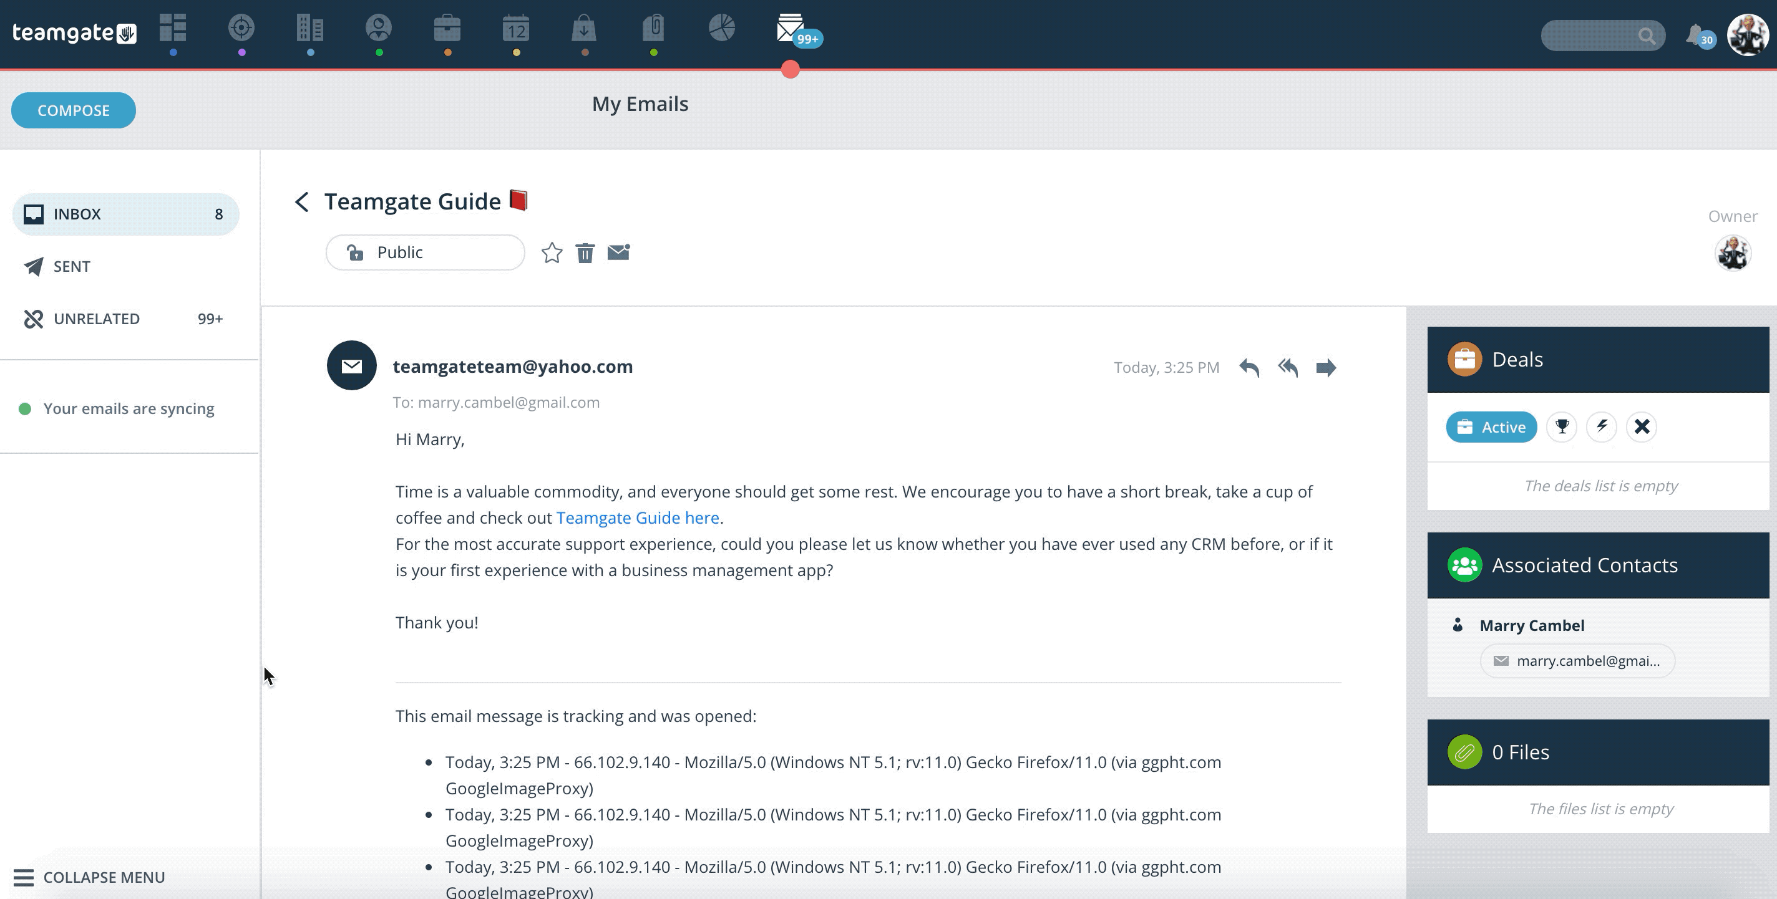1777x899 pixels.
Task: Click COLLAPSE MENU at the bottom left
Action: pyautogui.click(x=90, y=878)
